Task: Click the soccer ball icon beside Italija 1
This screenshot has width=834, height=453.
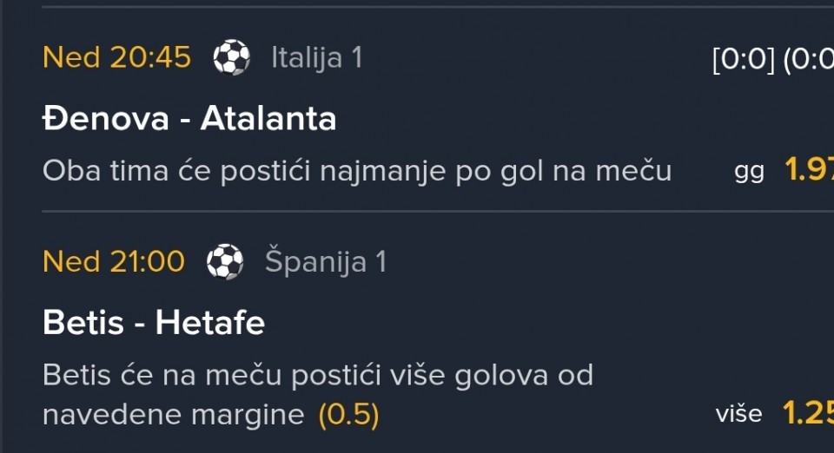Action: pos(232,58)
